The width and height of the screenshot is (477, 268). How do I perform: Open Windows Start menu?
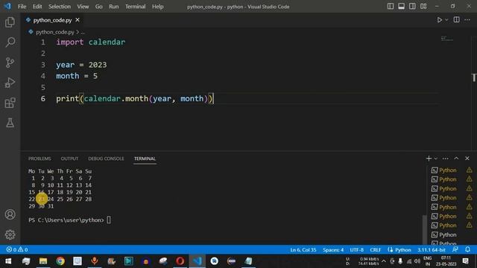8,261
